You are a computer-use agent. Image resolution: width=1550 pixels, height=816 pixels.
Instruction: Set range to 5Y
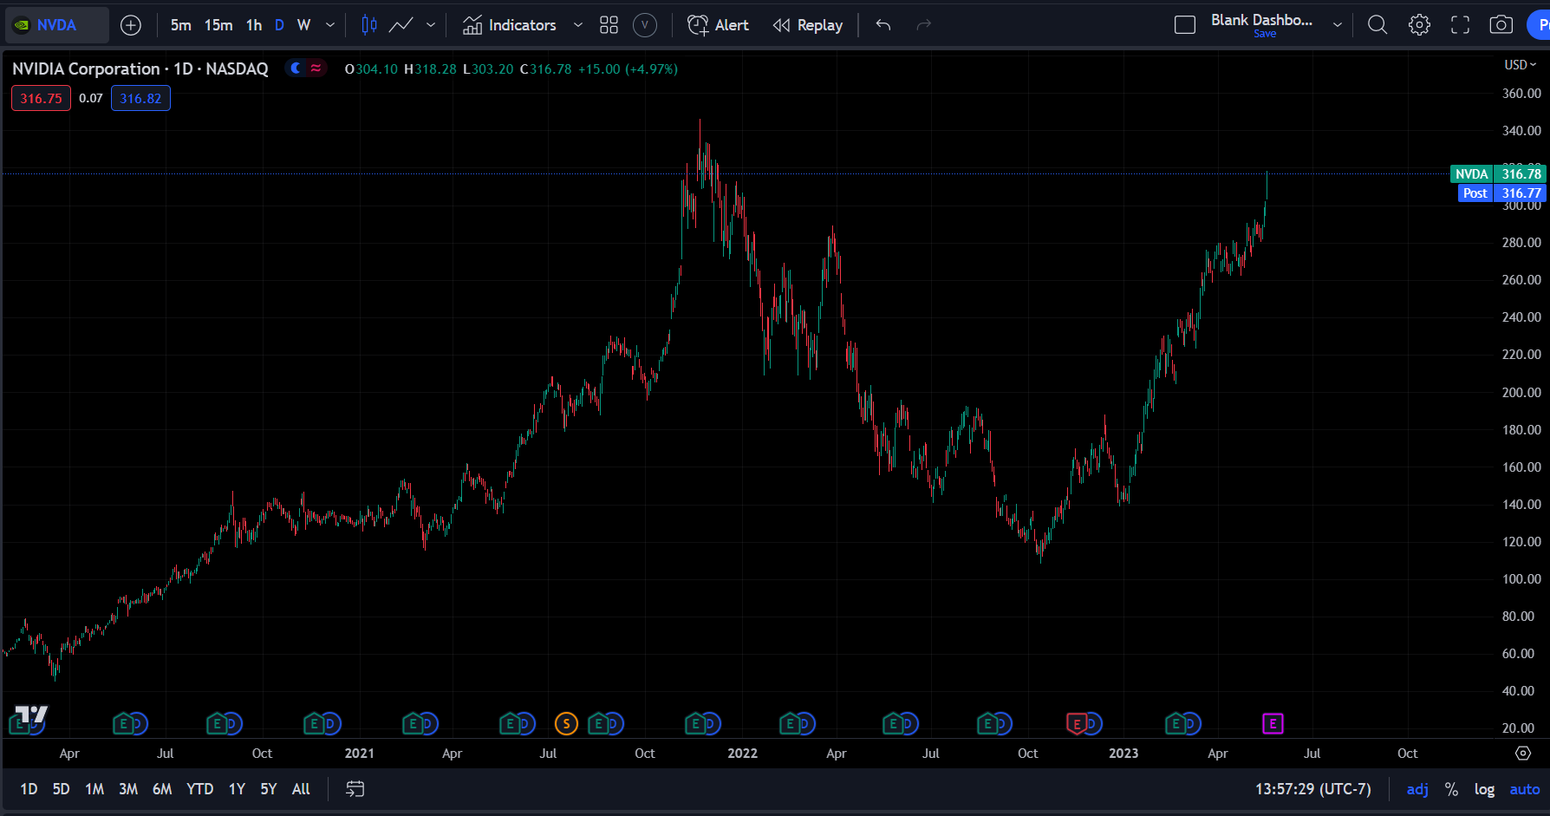(269, 789)
